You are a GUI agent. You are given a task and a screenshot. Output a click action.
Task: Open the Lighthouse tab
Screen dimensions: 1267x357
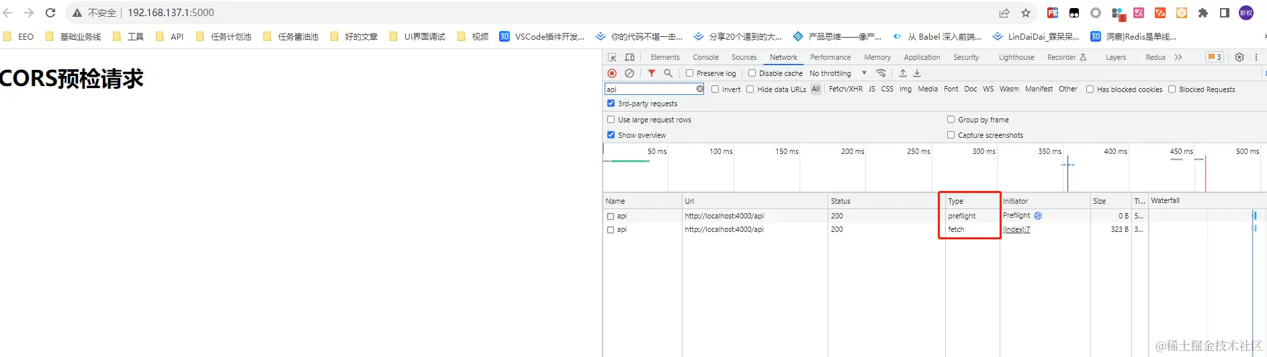click(x=1016, y=57)
